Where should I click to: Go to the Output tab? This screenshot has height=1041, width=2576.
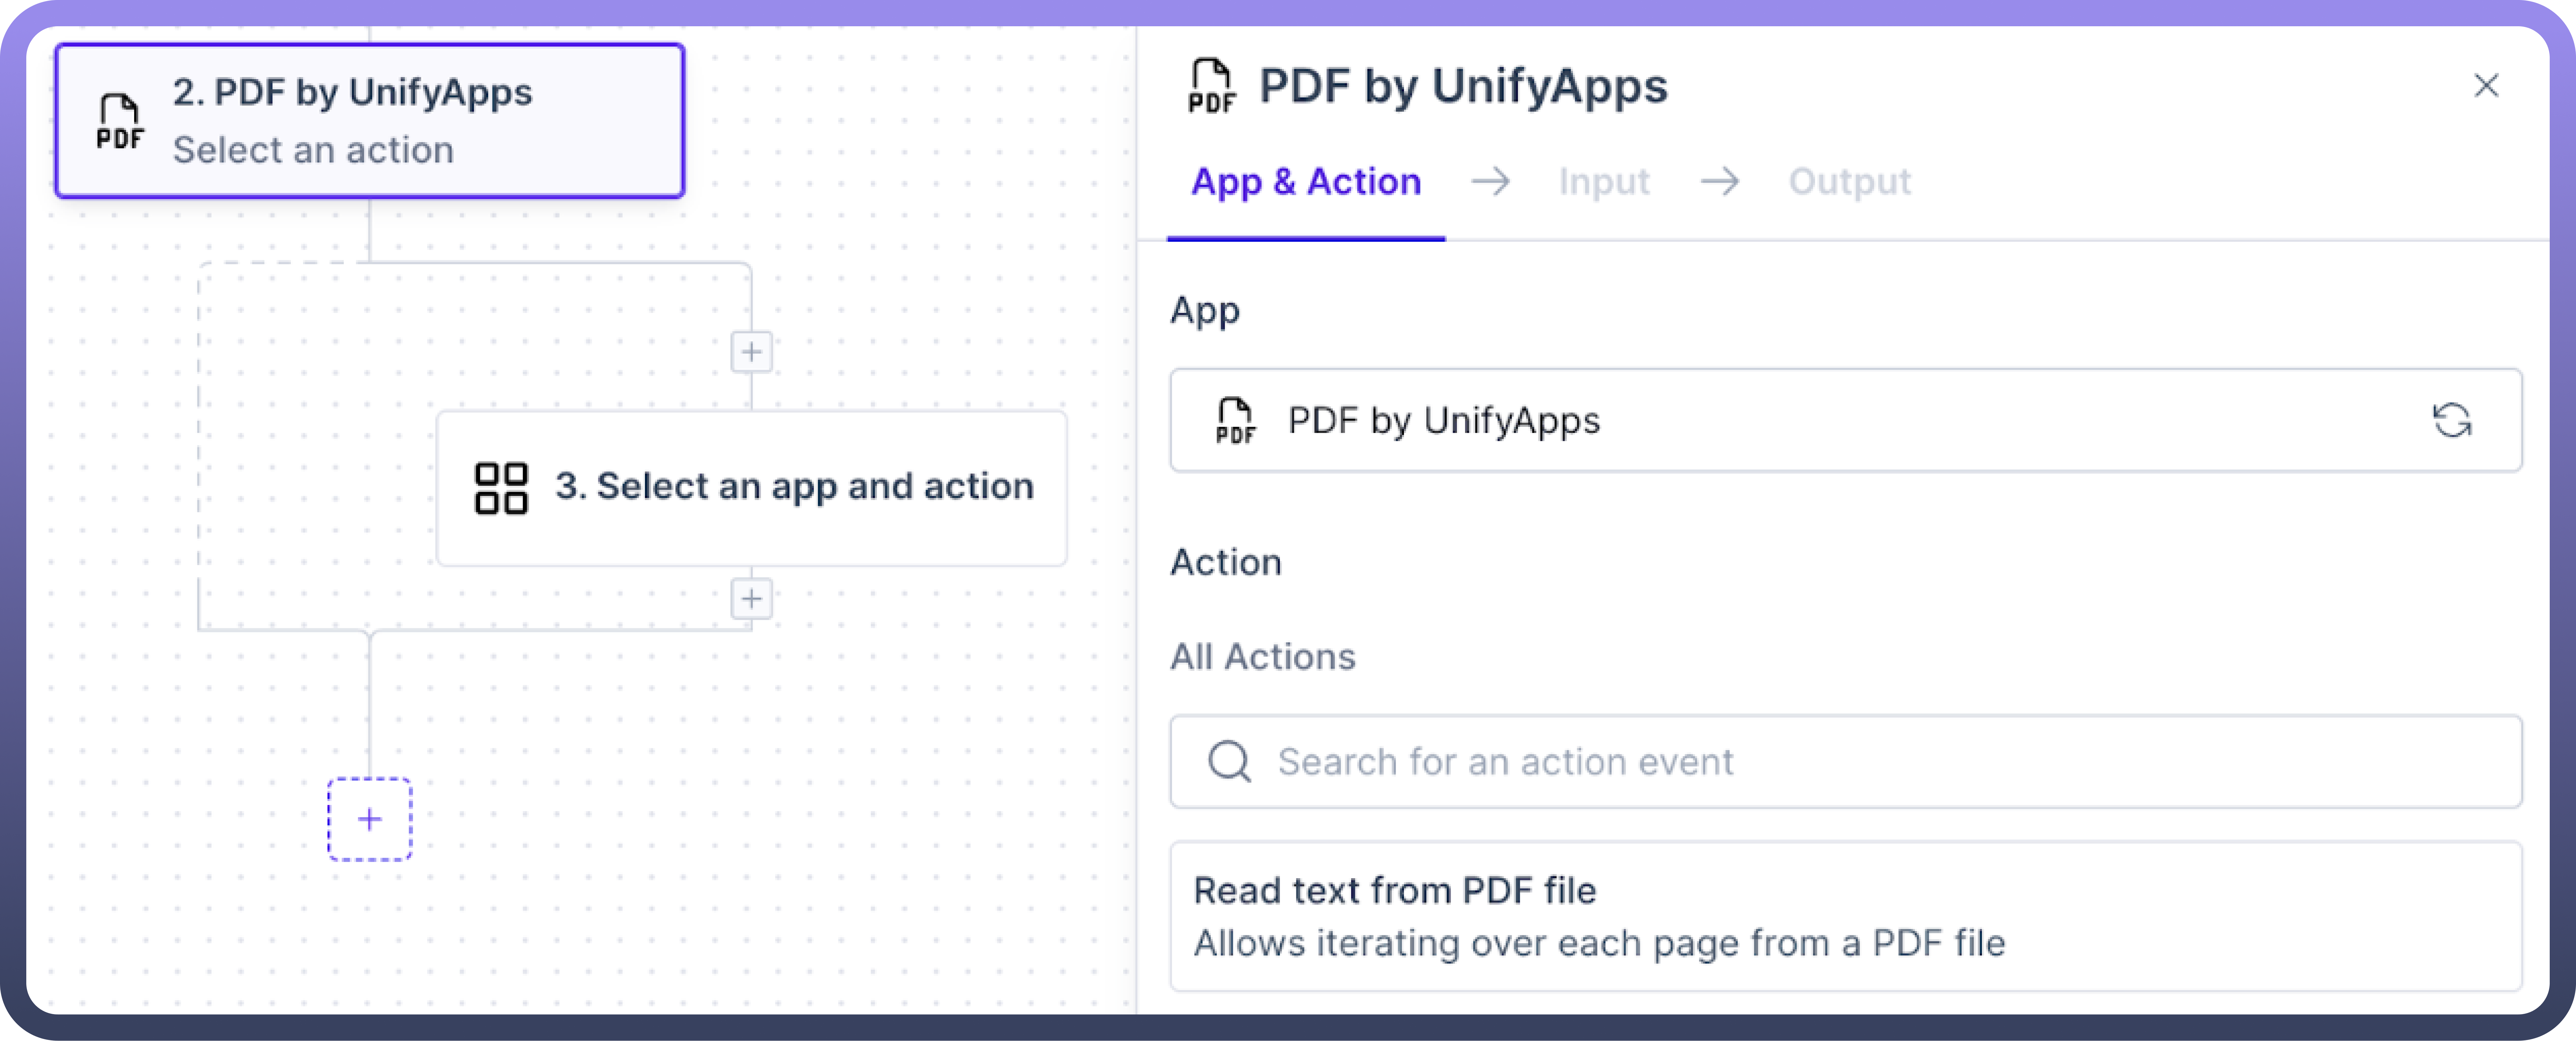click(1849, 182)
